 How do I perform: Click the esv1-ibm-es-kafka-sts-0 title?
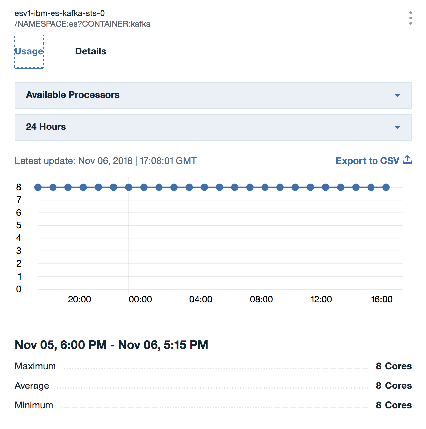click(60, 13)
